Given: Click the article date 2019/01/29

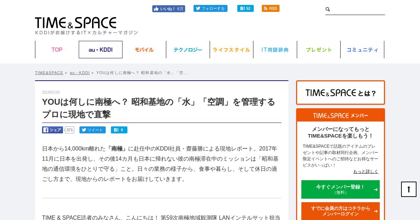Looking at the screenshot, I should pos(51,92).
